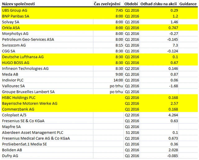
Task: Click the -0.27 estimate for MorphoSys
Action: (174, 34)
